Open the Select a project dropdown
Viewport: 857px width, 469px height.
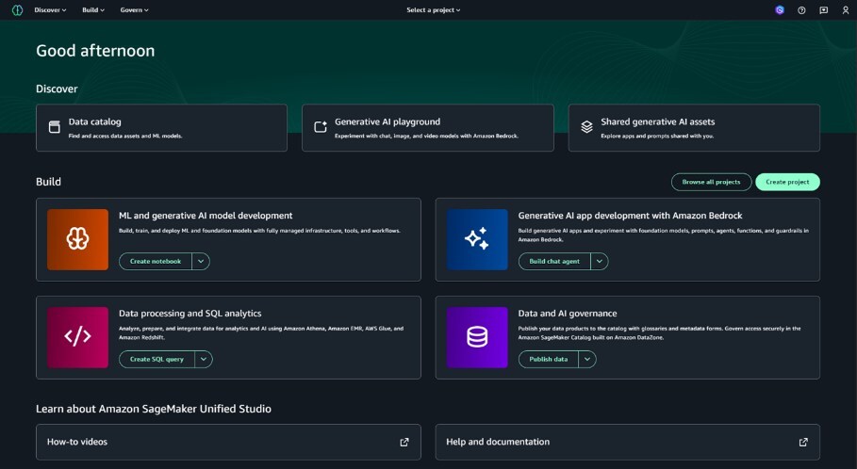point(434,9)
